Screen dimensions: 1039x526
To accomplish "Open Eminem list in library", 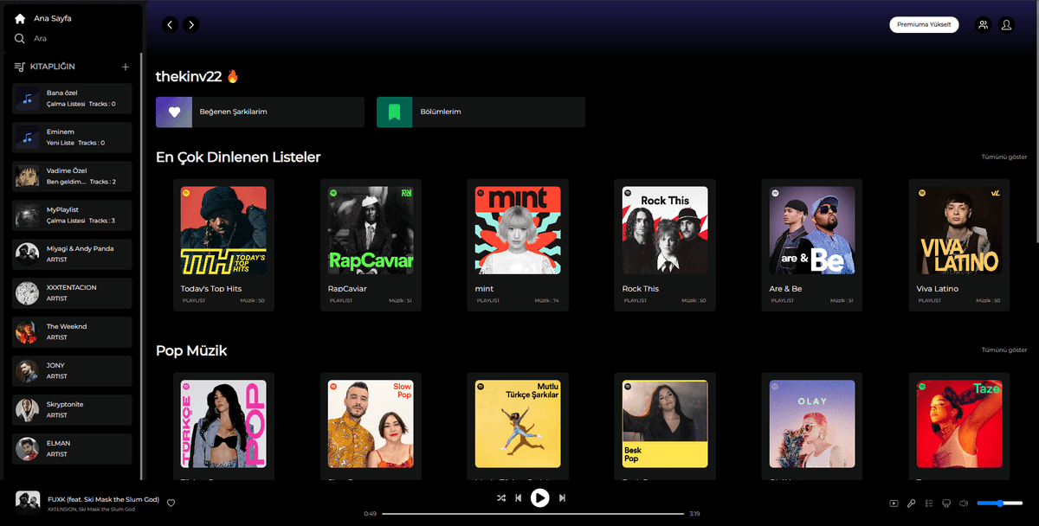I will tap(74, 138).
